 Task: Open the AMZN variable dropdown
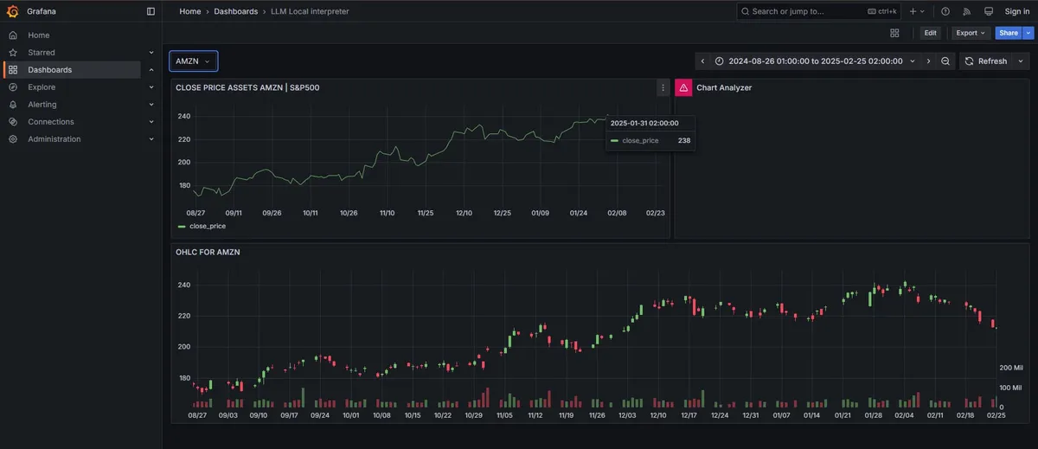[x=193, y=61]
